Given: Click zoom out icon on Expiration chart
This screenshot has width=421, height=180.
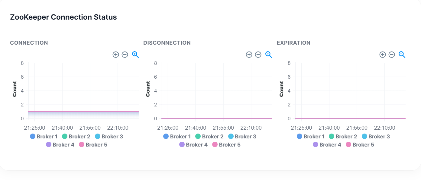Looking at the screenshot, I should coord(392,55).
